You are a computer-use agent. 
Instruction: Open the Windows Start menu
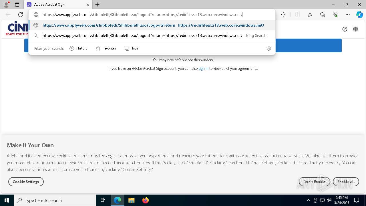pos(7,200)
